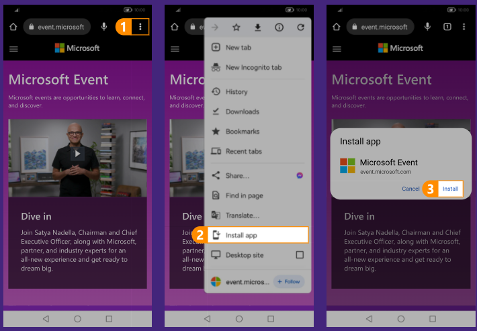Tap Android recents square on third phone

[x=432, y=318]
